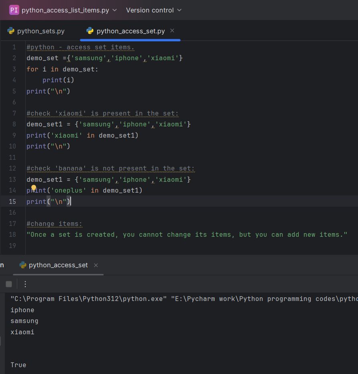358x374 pixels.
Task: Place cursor on the 'oneplus' string
Action: tap(68, 191)
